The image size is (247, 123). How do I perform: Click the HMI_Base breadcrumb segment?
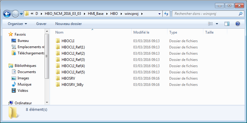[x=96, y=14]
